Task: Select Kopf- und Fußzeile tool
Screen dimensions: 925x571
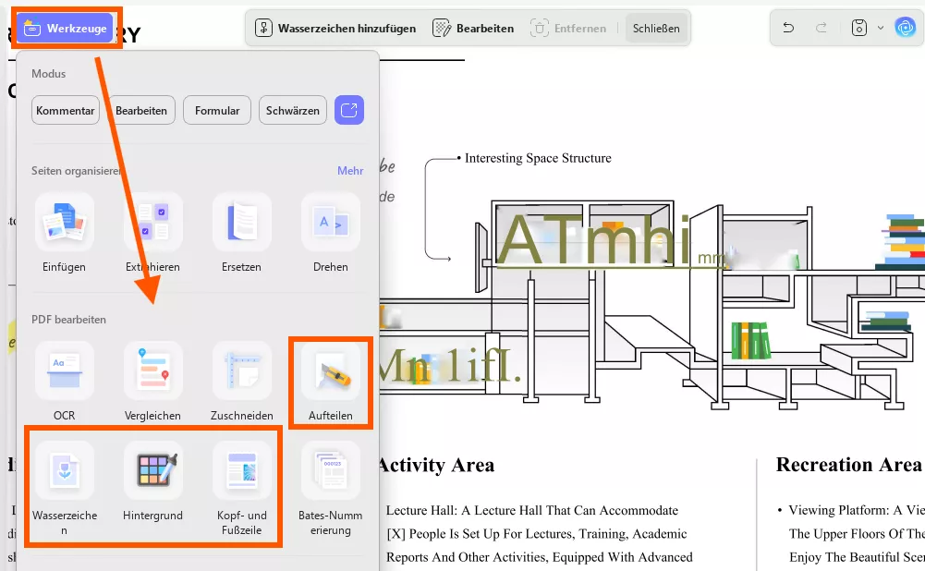Action: coord(241,471)
